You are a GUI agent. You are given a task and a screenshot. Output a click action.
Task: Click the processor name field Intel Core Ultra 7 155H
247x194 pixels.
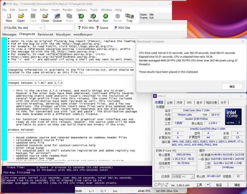[196, 110]
